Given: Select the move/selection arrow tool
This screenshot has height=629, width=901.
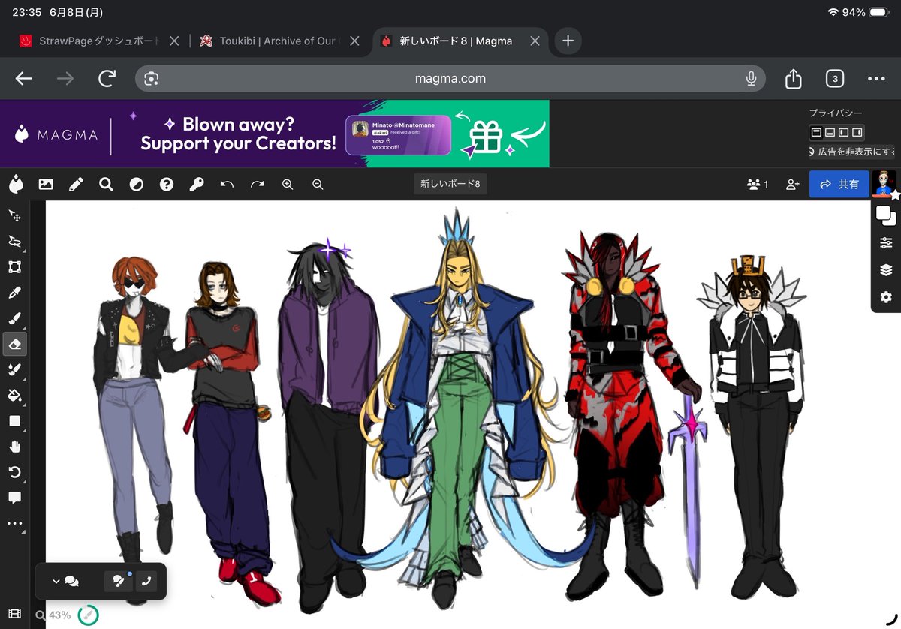Looking at the screenshot, I should pyautogui.click(x=14, y=215).
